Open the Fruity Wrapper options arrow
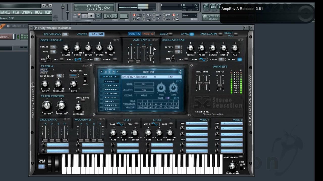 32,28
